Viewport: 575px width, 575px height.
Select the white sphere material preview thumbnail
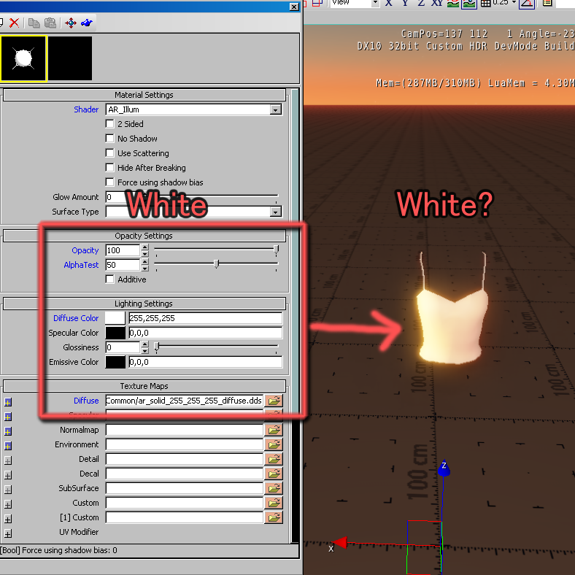pos(24,58)
